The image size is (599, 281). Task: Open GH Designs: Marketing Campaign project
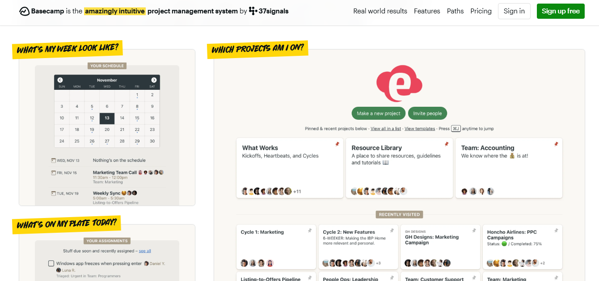(440, 247)
